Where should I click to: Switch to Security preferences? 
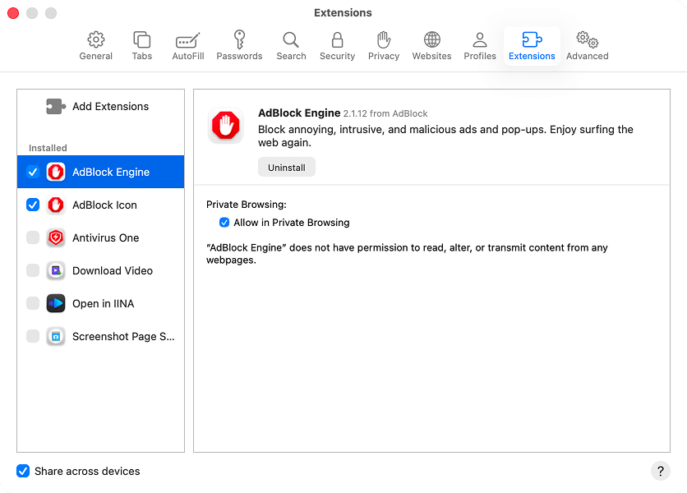point(337,45)
